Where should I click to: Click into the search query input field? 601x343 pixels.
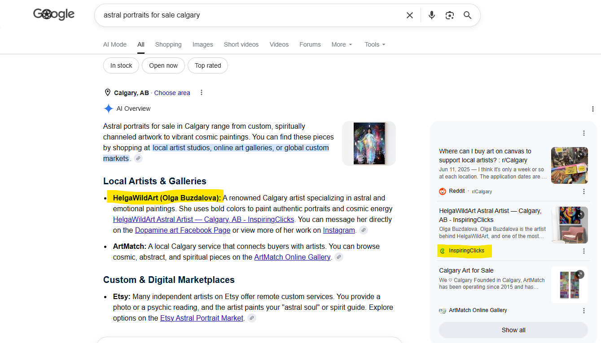[x=251, y=15]
